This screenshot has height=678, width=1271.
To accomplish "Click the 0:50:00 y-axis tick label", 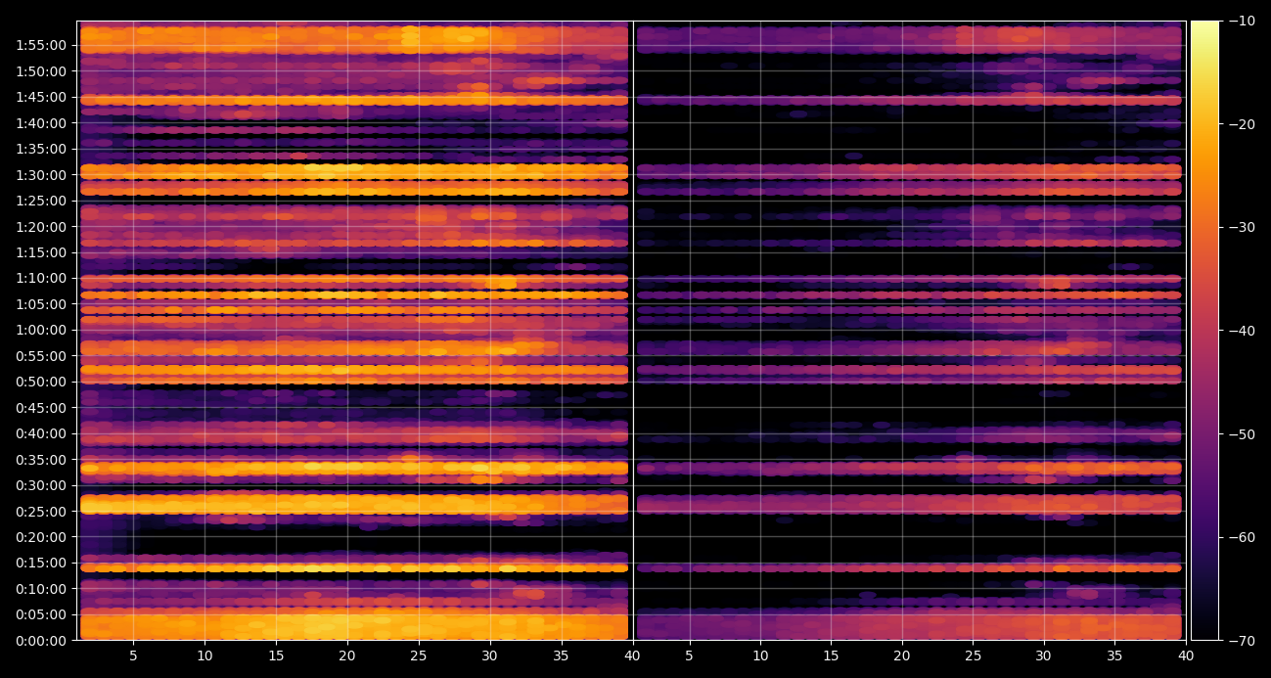I will (x=43, y=382).
